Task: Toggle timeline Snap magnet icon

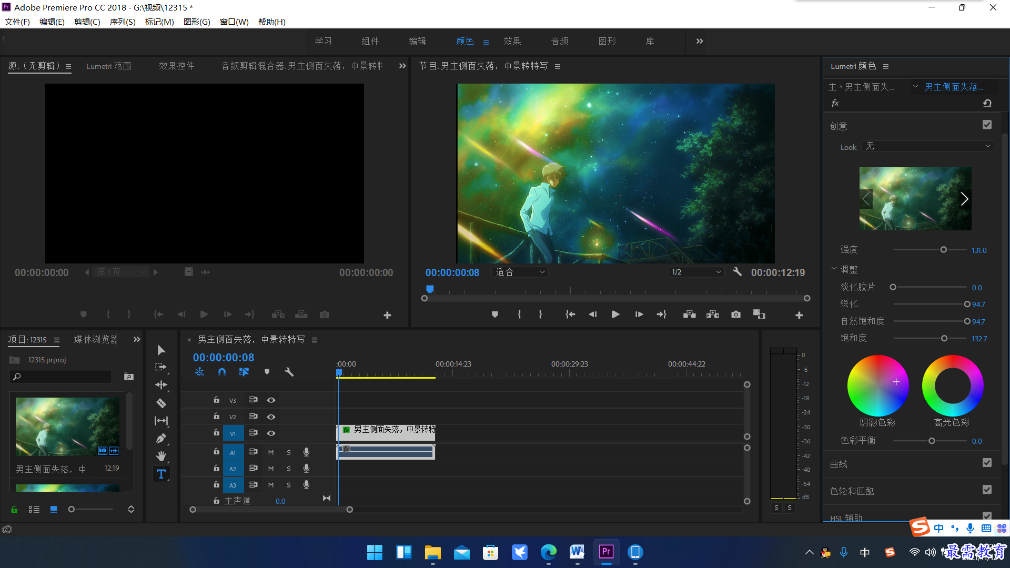Action: coord(222,372)
